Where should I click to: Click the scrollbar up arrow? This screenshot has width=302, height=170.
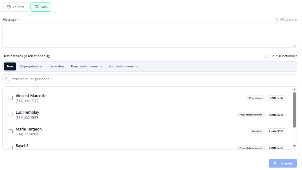tap(294, 89)
